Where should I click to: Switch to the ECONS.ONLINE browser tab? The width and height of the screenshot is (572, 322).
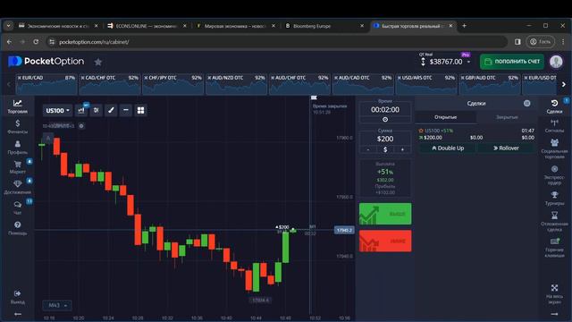tap(147, 26)
